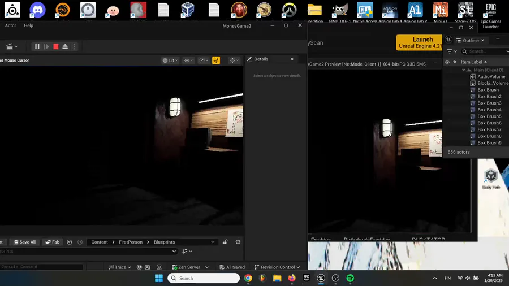
Task: Click the taskbar Search box
Action: (204, 278)
